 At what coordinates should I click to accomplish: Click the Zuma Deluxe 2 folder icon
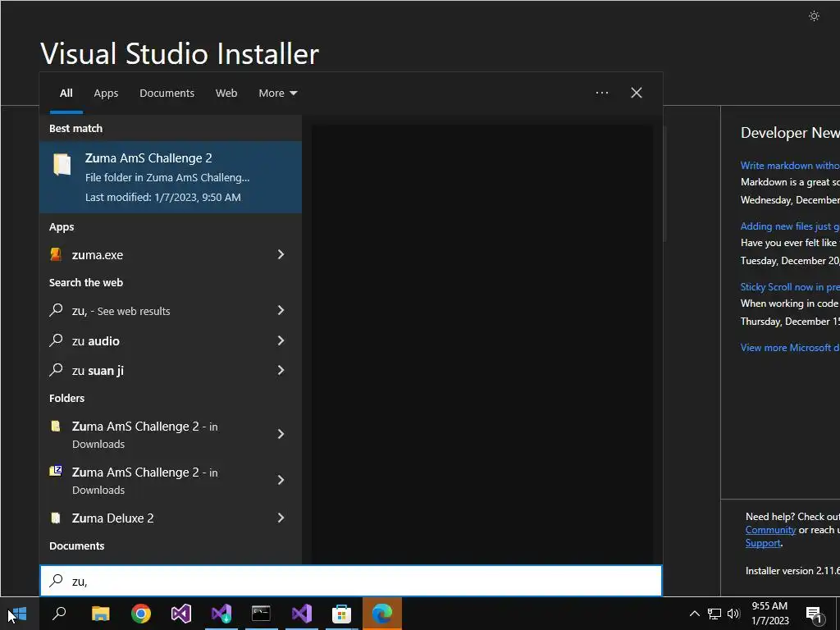click(55, 518)
